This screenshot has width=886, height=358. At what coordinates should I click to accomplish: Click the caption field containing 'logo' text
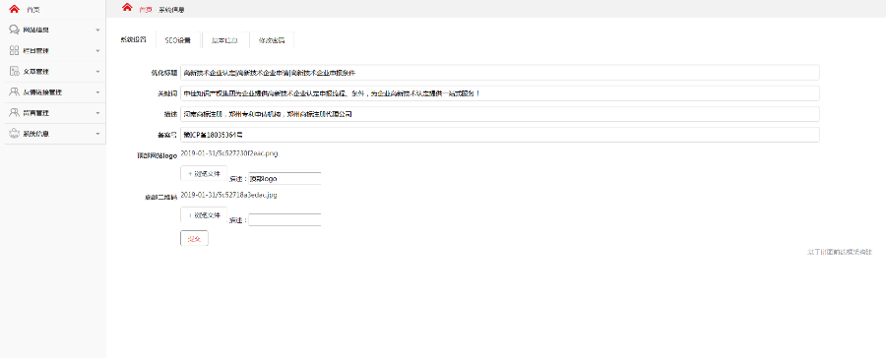(x=285, y=178)
